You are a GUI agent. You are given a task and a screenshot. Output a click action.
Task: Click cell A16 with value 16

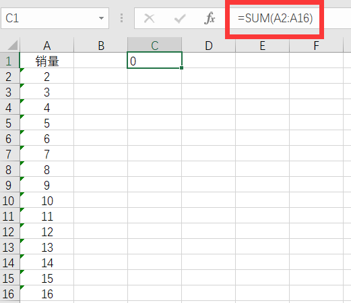click(x=46, y=293)
